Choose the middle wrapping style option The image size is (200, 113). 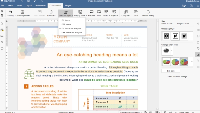pos(175,36)
